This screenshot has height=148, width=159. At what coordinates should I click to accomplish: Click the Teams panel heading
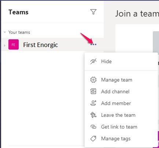coord(18,12)
